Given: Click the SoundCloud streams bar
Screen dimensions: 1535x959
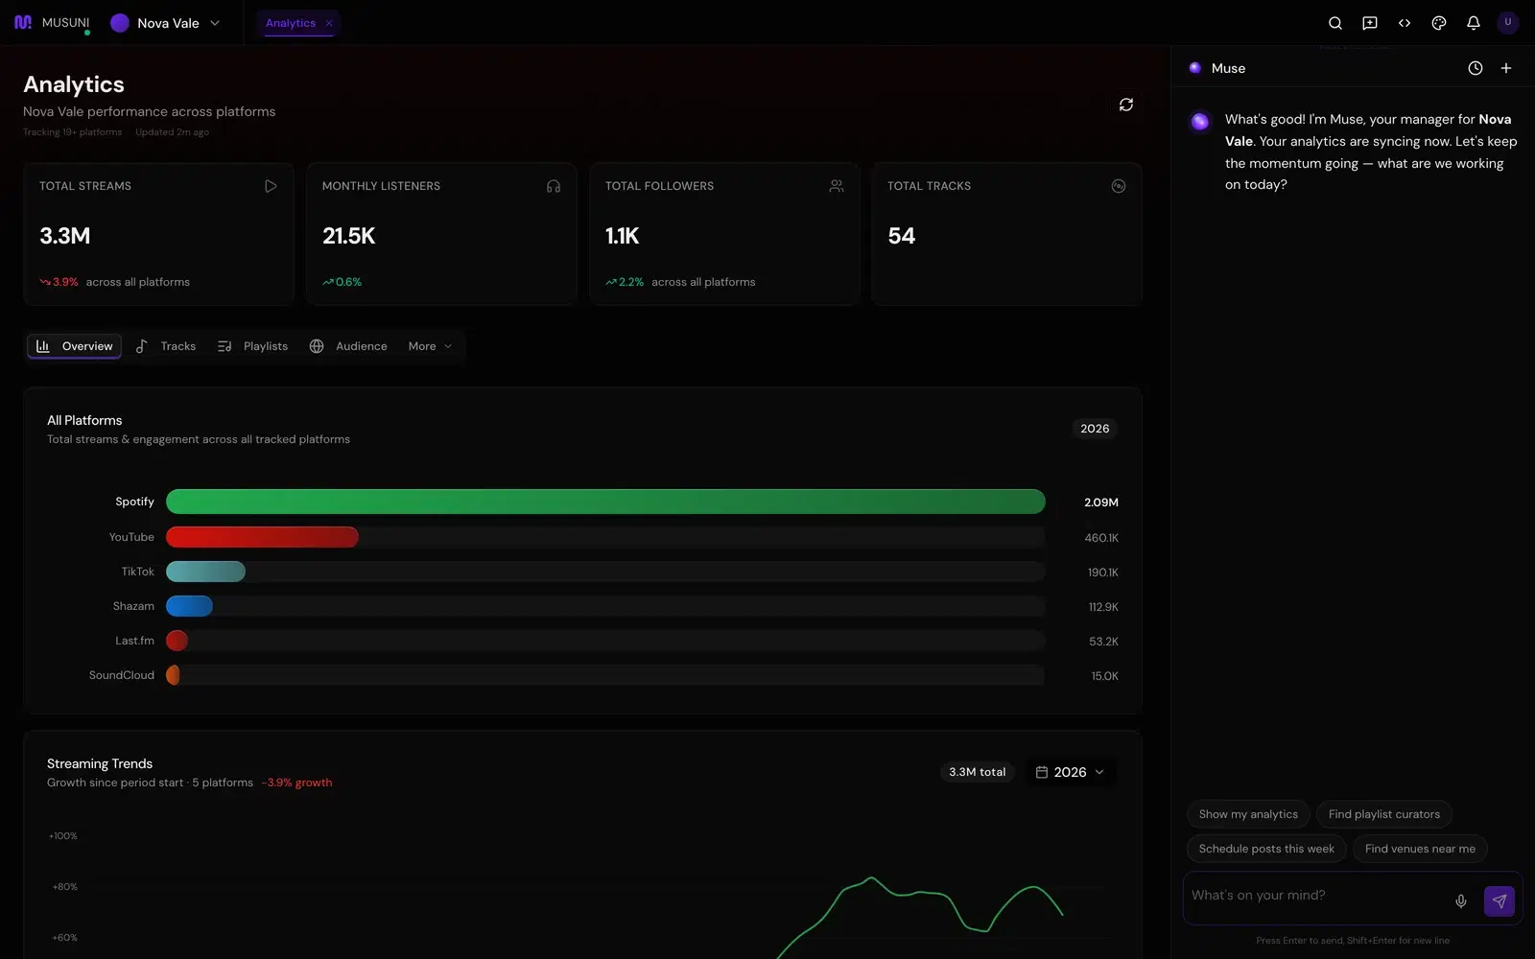Looking at the screenshot, I should (x=173, y=675).
